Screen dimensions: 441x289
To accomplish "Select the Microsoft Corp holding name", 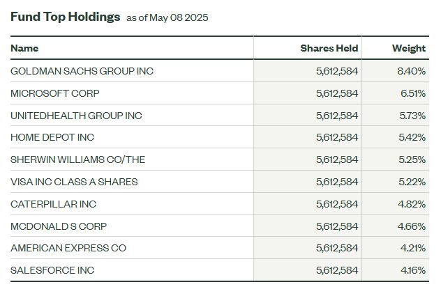I will tap(55, 93).
